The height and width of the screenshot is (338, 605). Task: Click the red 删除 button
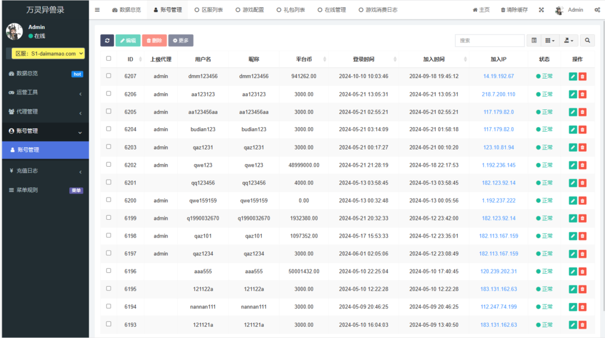[154, 41]
